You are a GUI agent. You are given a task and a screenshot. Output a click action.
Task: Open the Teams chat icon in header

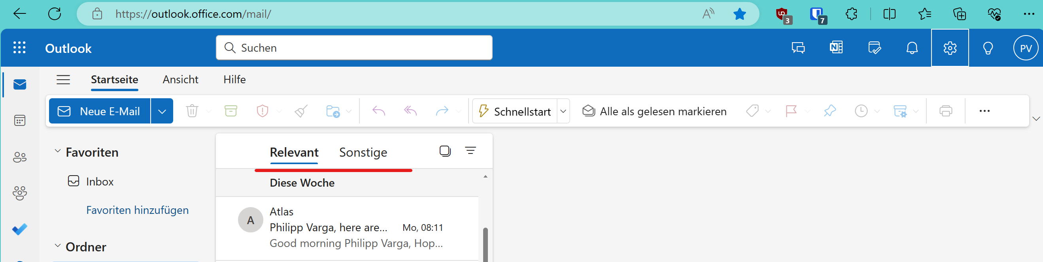[x=798, y=48]
